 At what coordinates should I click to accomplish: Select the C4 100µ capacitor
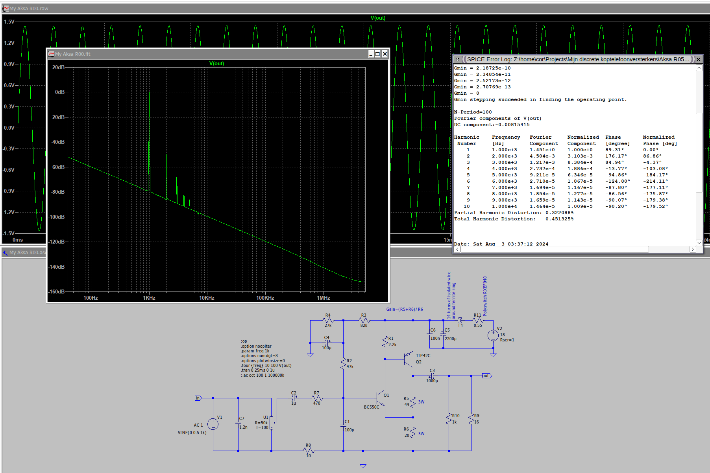pos(327,343)
